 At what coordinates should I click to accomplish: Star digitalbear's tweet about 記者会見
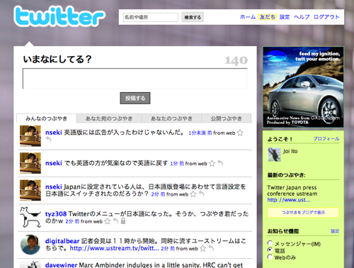[x=202, y=249]
